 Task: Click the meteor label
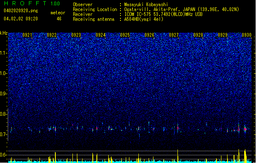pyautogui.click(x=58, y=13)
